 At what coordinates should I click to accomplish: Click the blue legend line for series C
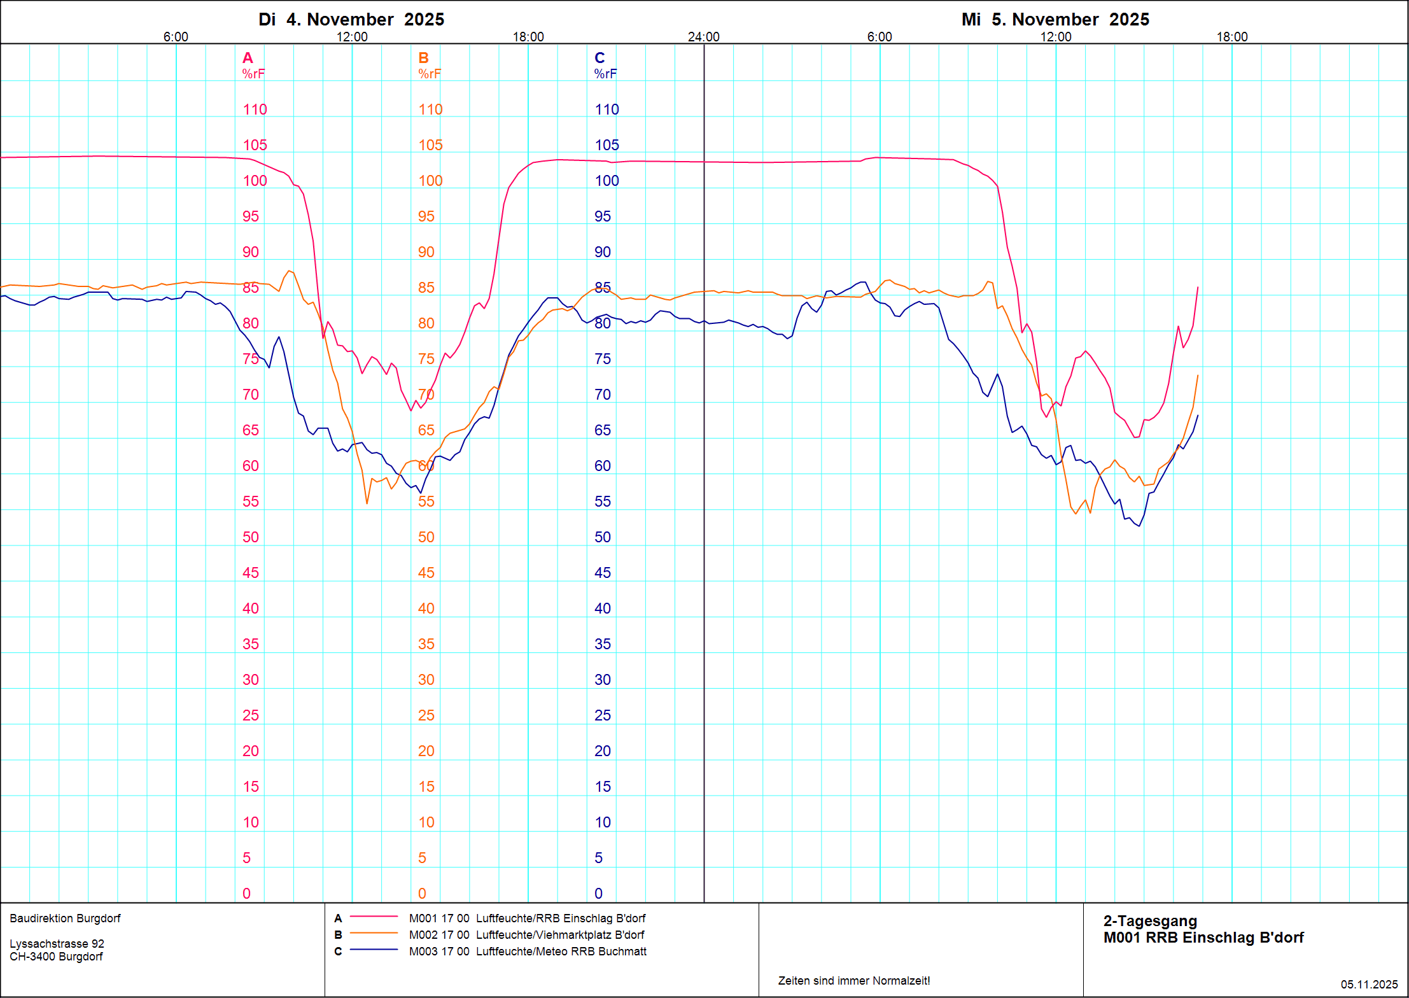pos(374,950)
